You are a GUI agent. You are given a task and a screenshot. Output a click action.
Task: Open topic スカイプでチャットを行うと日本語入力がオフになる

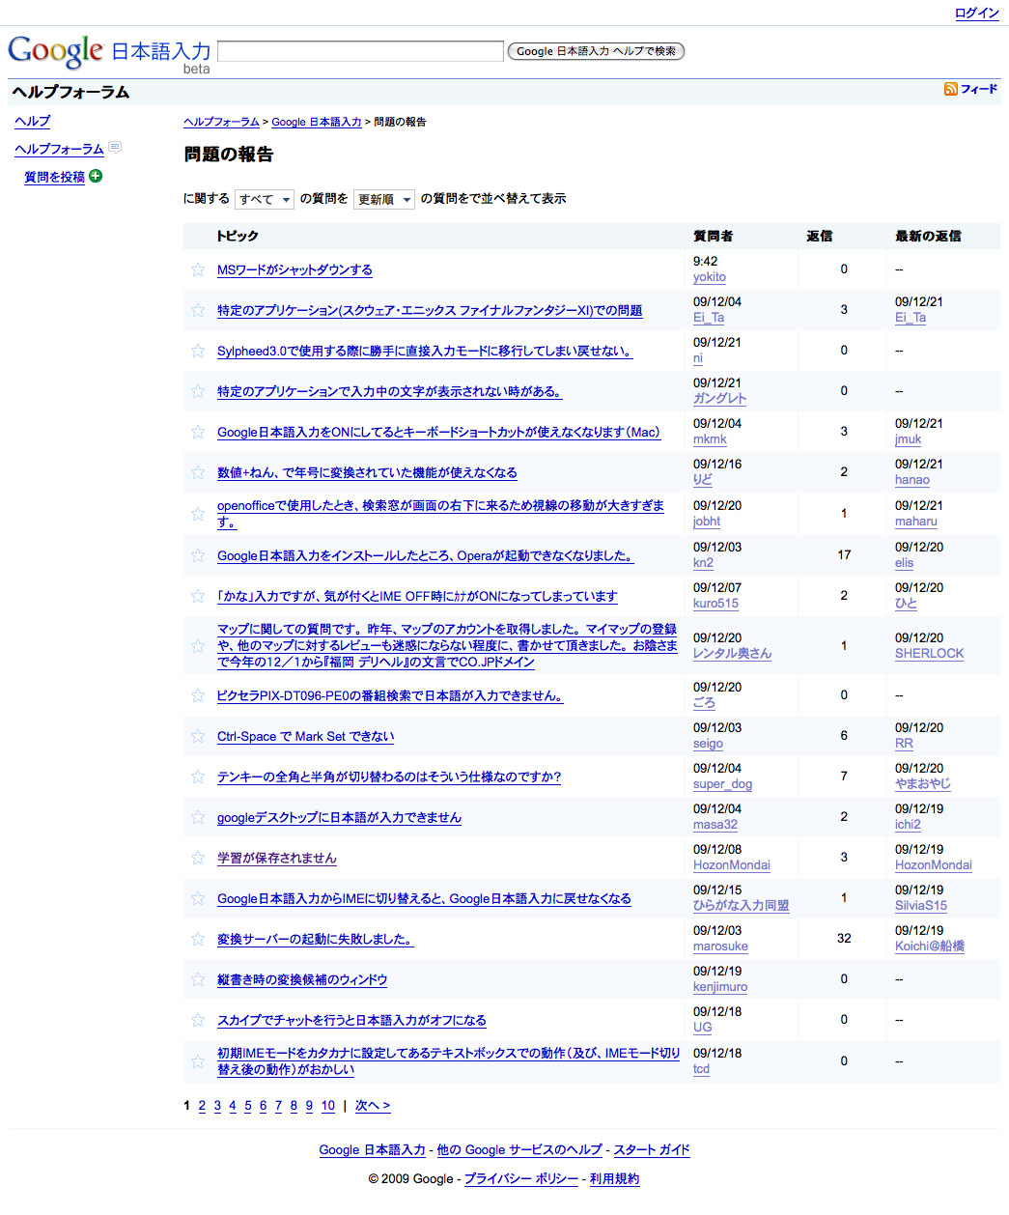pyautogui.click(x=351, y=1020)
